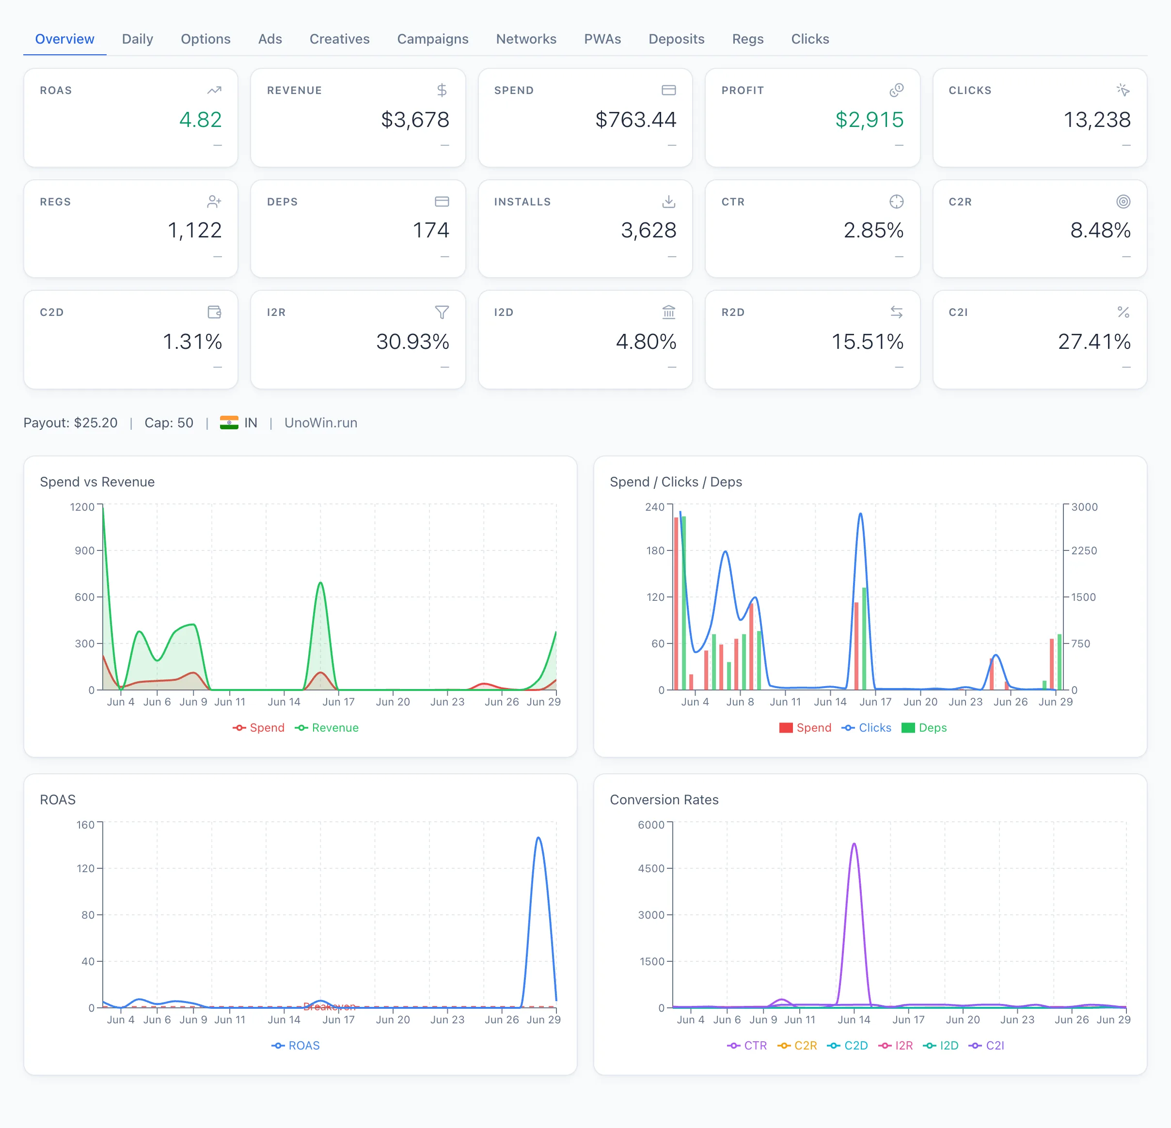The image size is (1171, 1128).
Task: Click the UnoWin.run link
Action: point(321,423)
